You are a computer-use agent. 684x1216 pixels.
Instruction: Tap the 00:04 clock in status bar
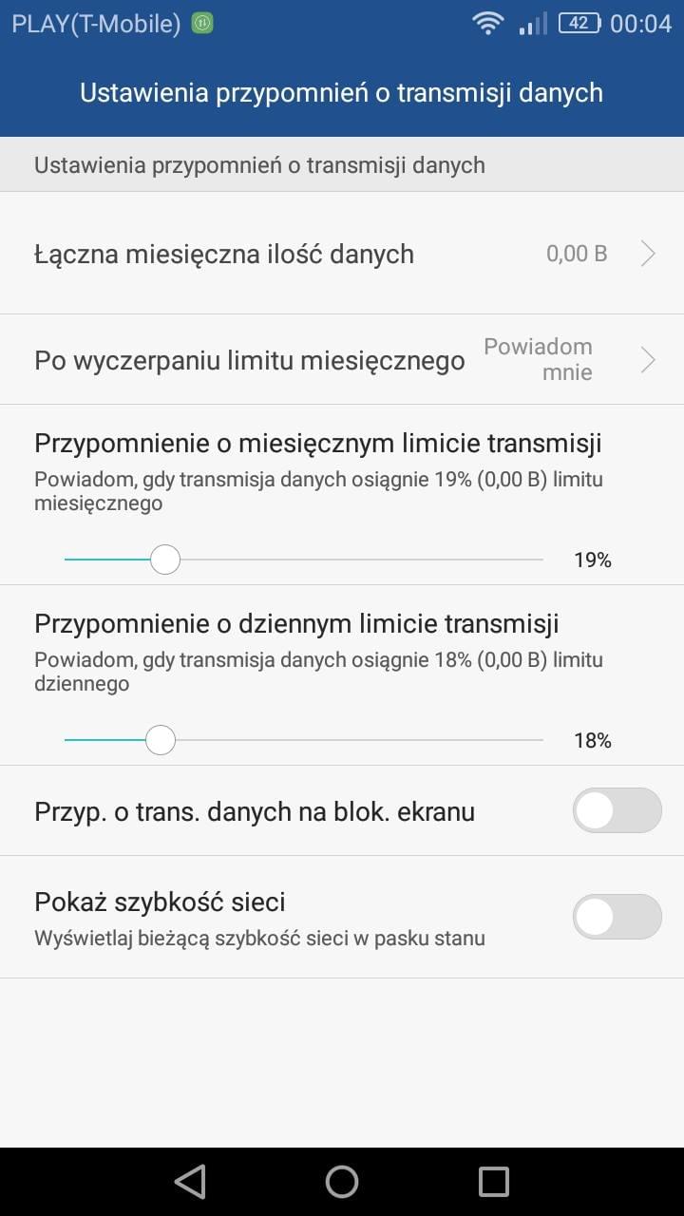pyautogui.click(x=640, y=24)
